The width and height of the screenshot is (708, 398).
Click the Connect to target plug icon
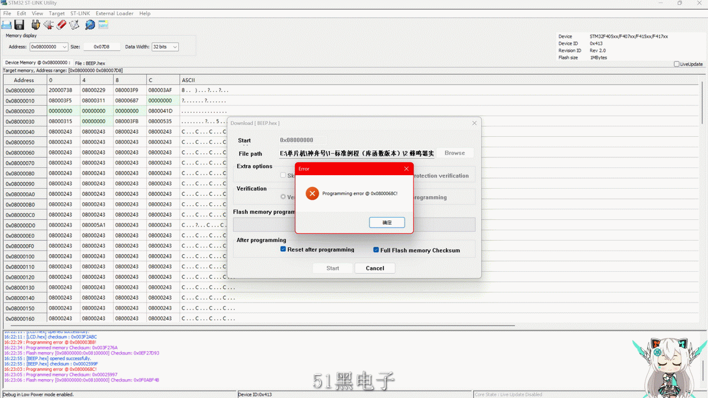(35, 25)
